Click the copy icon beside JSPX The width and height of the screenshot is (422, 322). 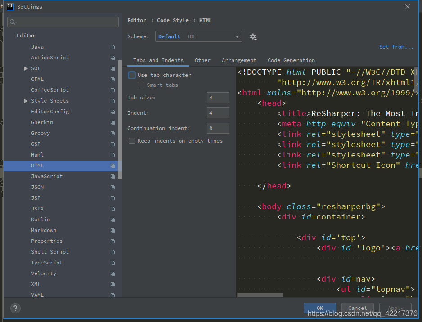pos(113,209)
